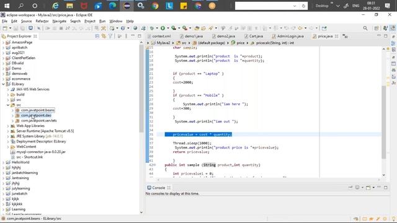Open the Console display selected console icon
The height and width of the screenshot is (223, 397).
(x=357, y=187)
